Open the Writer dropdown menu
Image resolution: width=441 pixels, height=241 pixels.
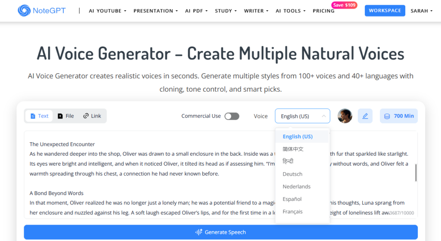point(256,11)
